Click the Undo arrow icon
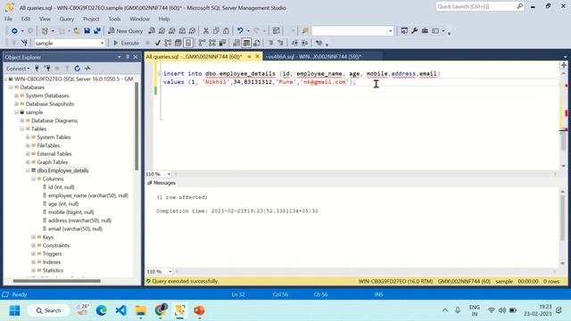The image size is (571, 321). 240,31
